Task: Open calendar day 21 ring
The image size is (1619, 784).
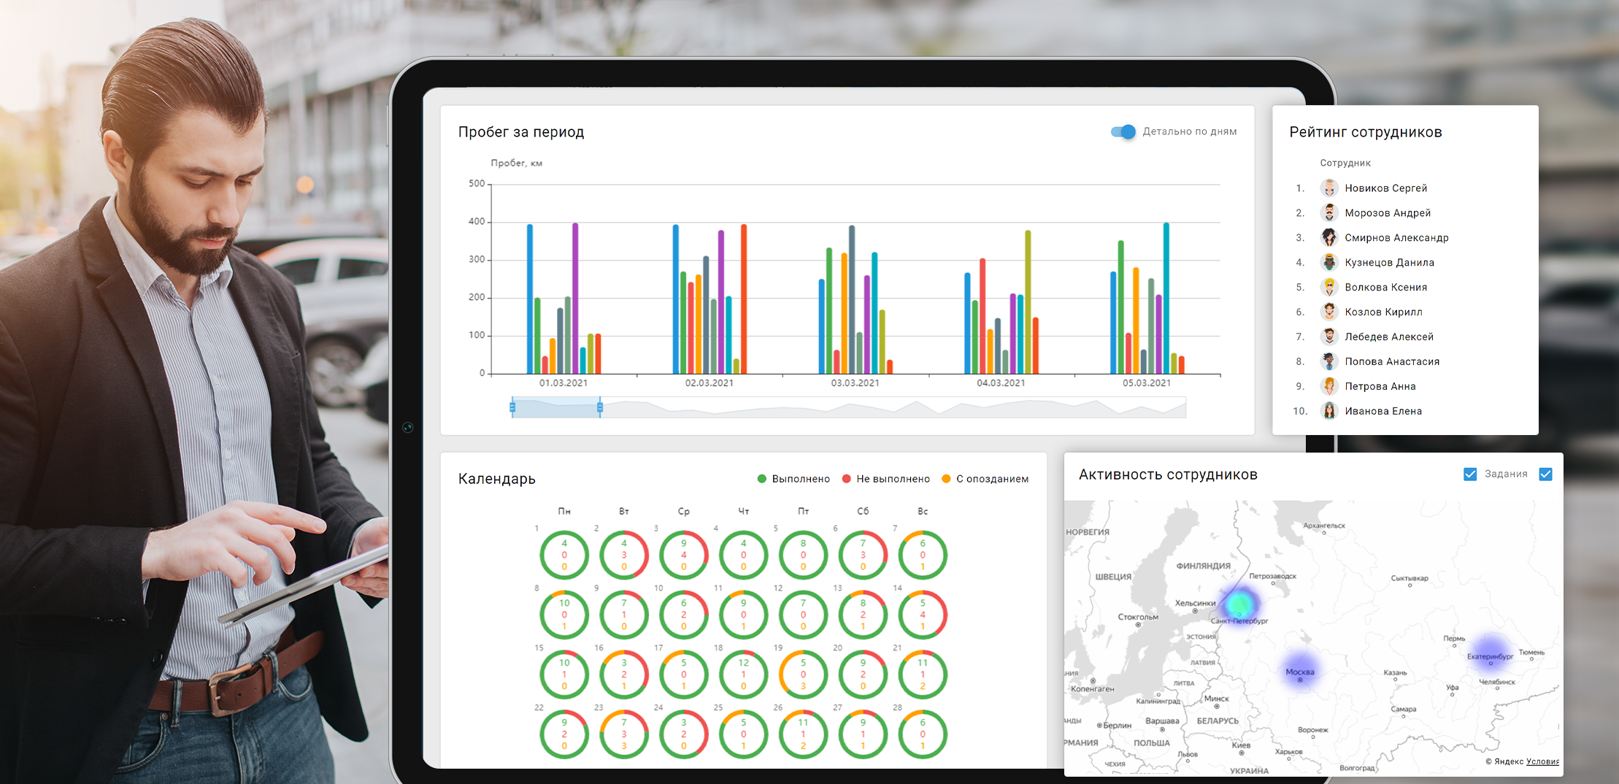Action: tap(923, 675)
